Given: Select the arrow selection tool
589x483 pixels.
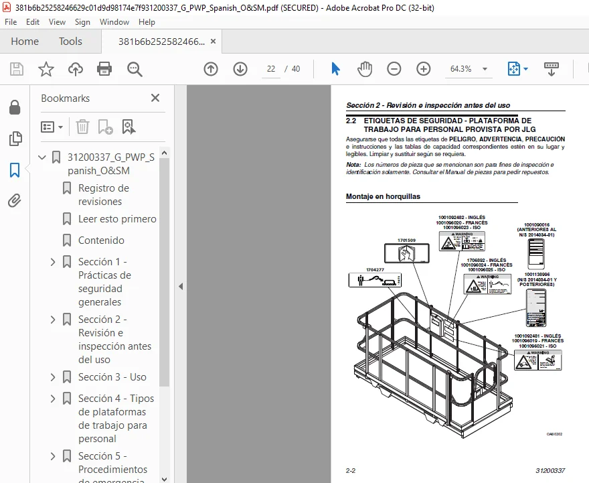Looking at the screenshot, I should 335,69.
